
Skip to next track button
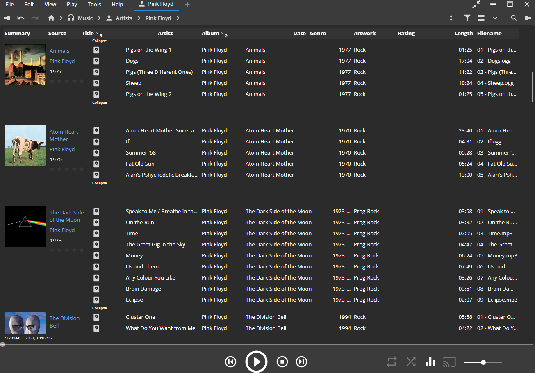(x=301, y=362)
